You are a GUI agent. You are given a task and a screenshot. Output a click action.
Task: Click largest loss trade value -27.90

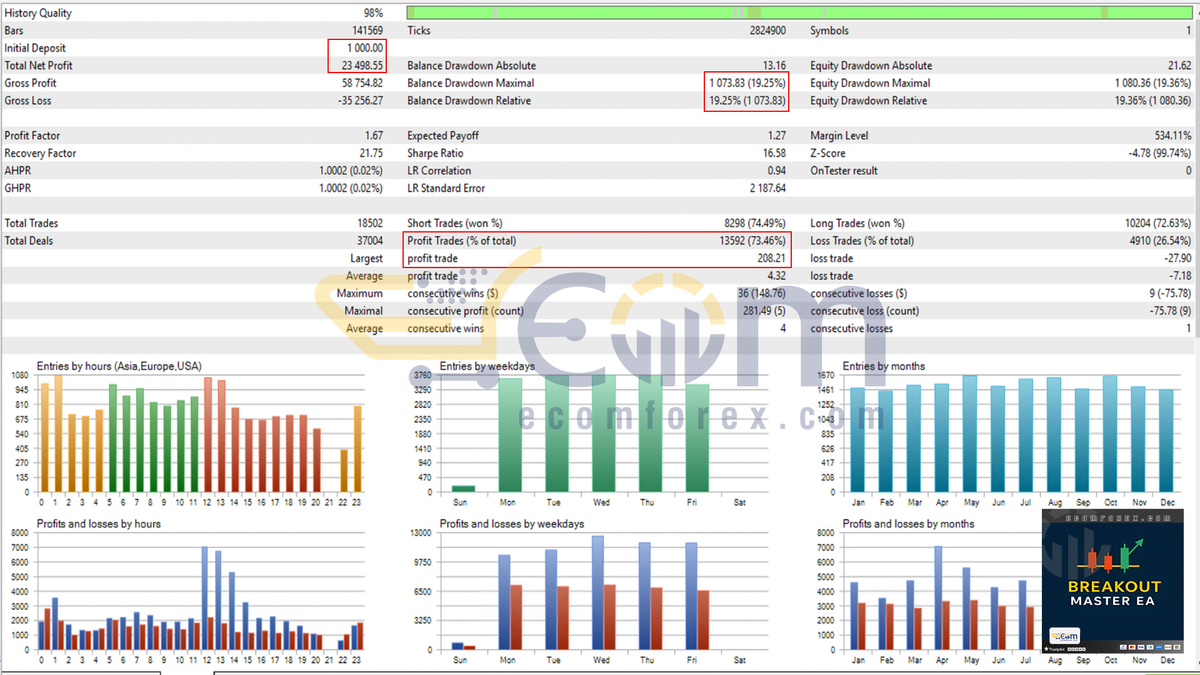point(1177,258)
